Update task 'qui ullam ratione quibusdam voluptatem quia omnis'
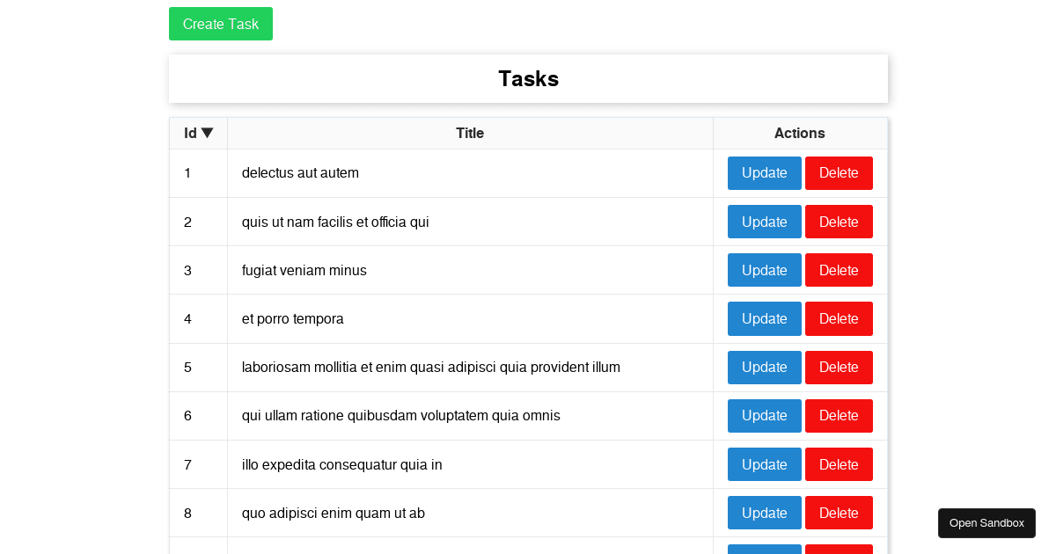The image size is (1056, 554). point(764,415)
